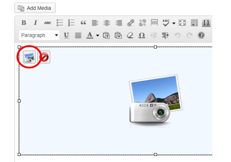Align text left
Screen dimensions: 231x162
tap(95, 23)
